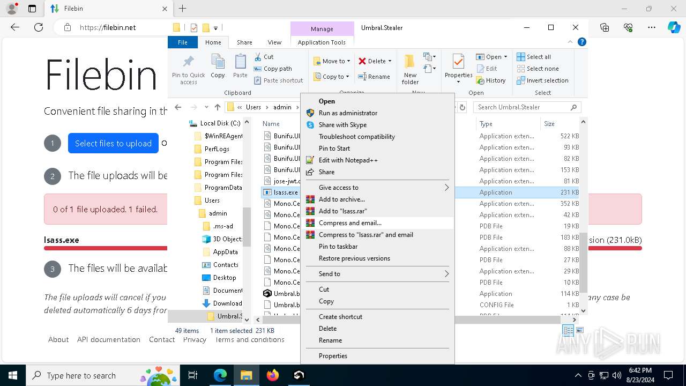
Task: Expand the Delete dropdown arrow
Action: coord(390,61)
